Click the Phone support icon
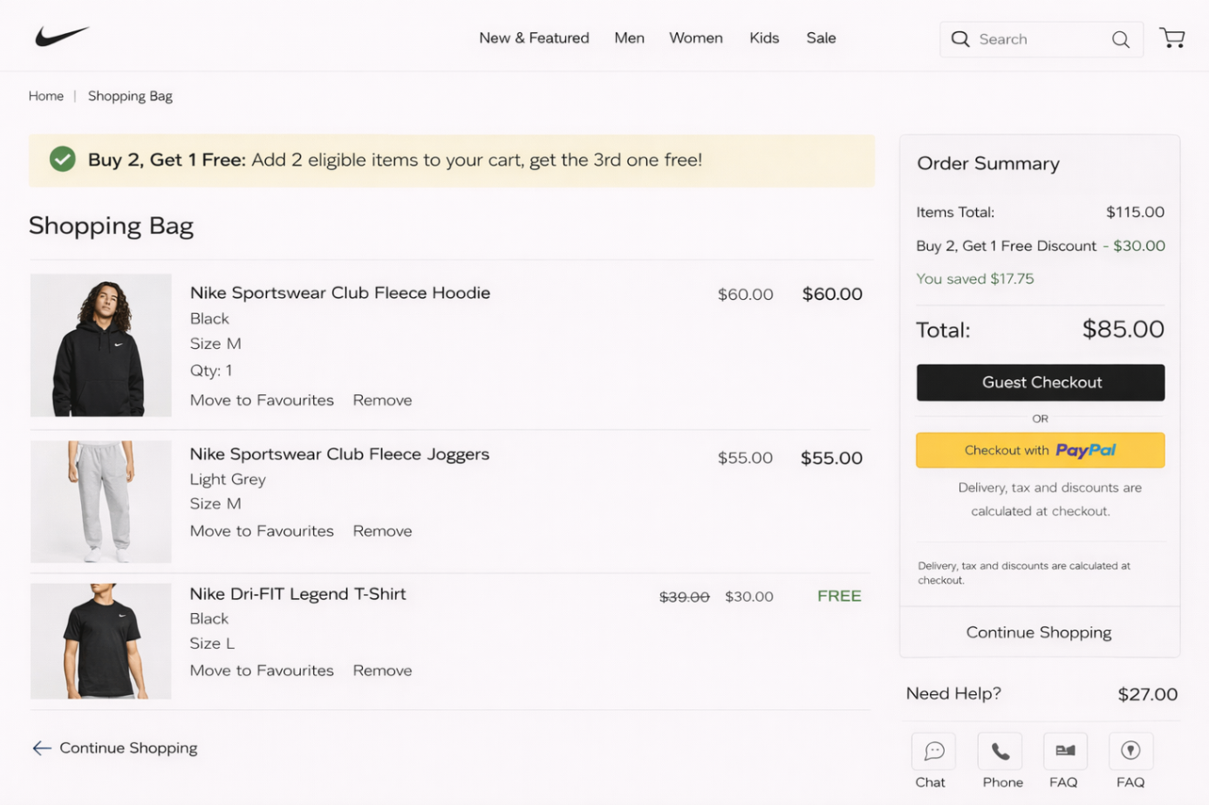 [x=1000, y=750]
